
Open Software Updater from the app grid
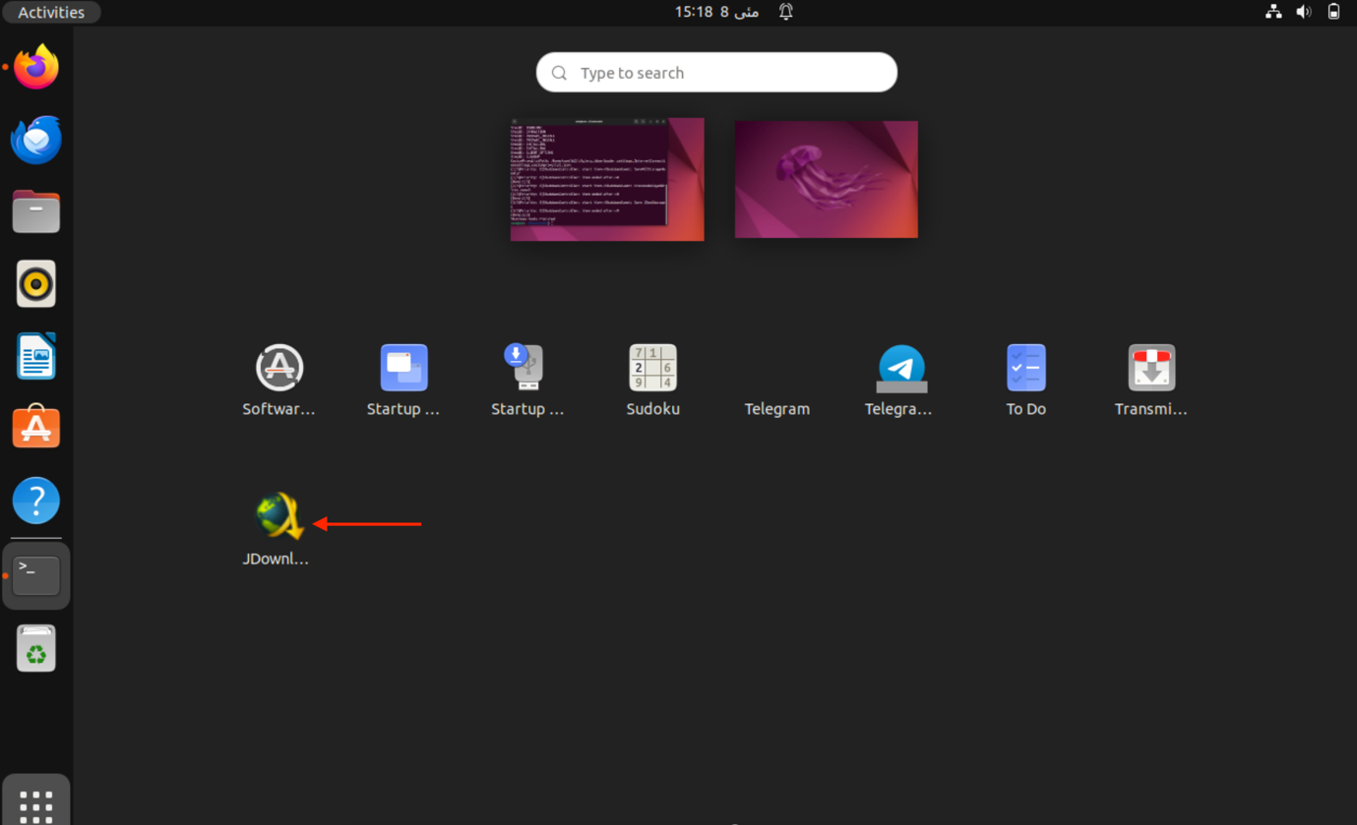pyautogui.click(x=278, y=367)
